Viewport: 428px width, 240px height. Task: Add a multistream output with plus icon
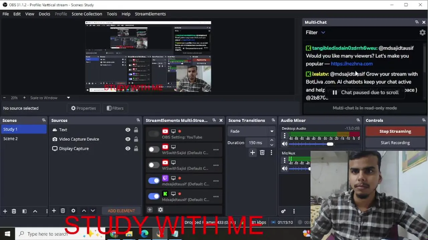150,210
